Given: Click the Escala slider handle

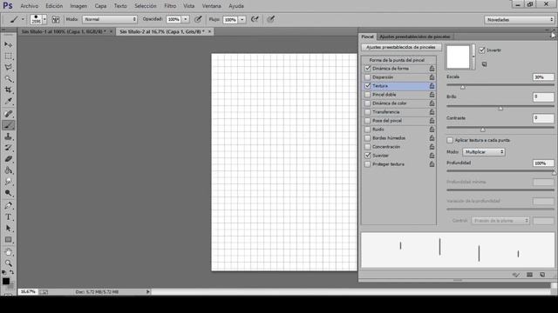Looking at the screenshot, I should pos(463,87).
